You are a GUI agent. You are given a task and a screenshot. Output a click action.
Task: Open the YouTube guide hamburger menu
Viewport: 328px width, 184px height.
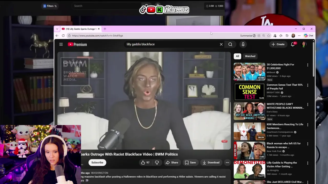[61, 44]
